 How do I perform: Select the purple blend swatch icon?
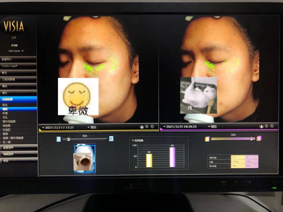point(259,138)
